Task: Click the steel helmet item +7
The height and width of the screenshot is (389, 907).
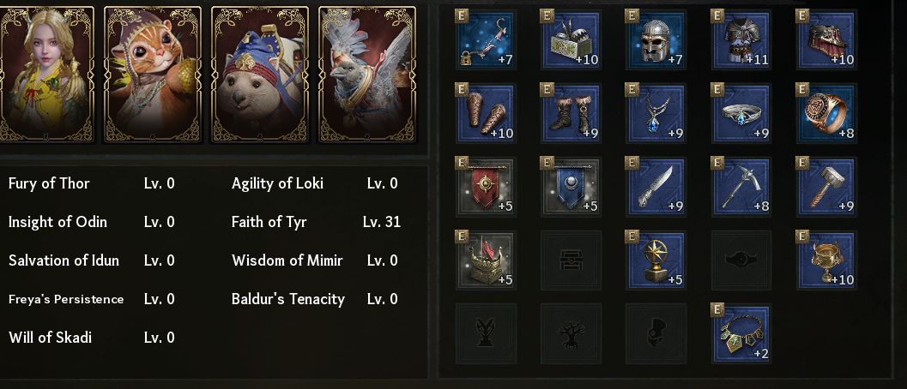Action: pos(656,40)
